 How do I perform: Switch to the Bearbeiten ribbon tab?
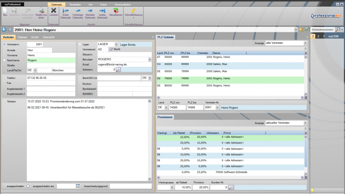pos(75,4)
